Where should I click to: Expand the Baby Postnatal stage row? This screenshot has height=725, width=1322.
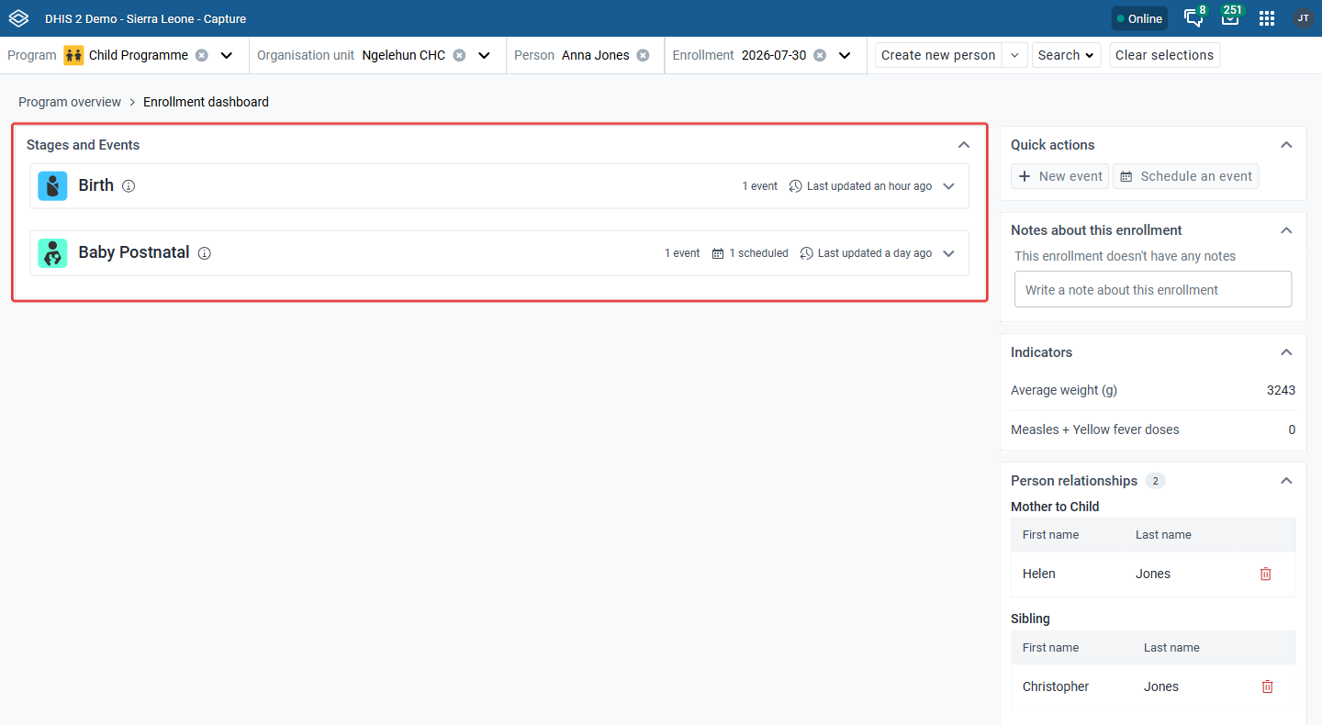(949, 253)
